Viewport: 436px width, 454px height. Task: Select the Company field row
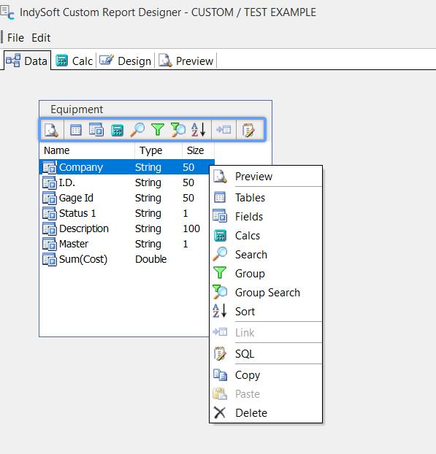tap(127, 167)
